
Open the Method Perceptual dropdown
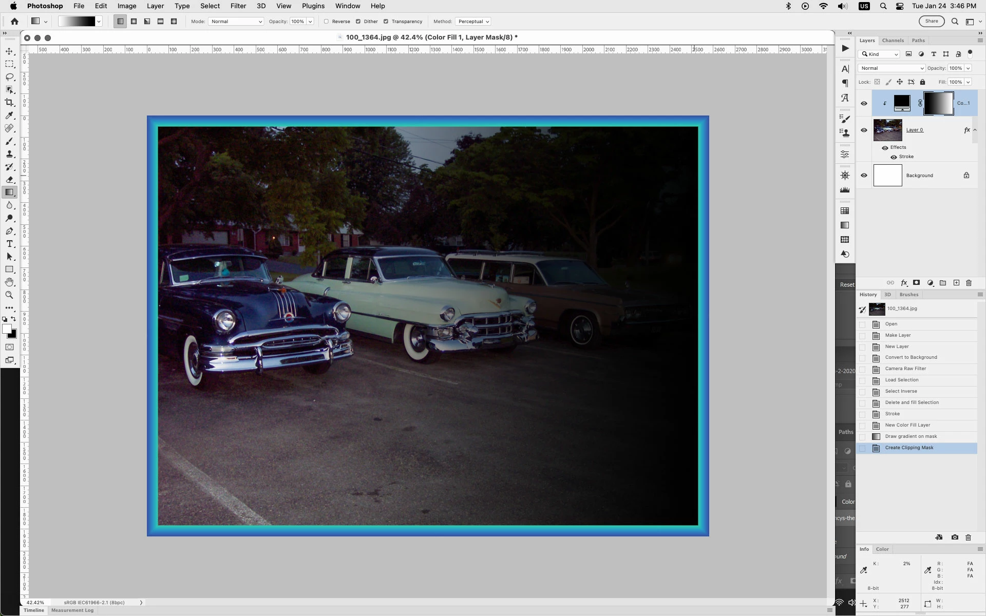[x=473, y=22]
